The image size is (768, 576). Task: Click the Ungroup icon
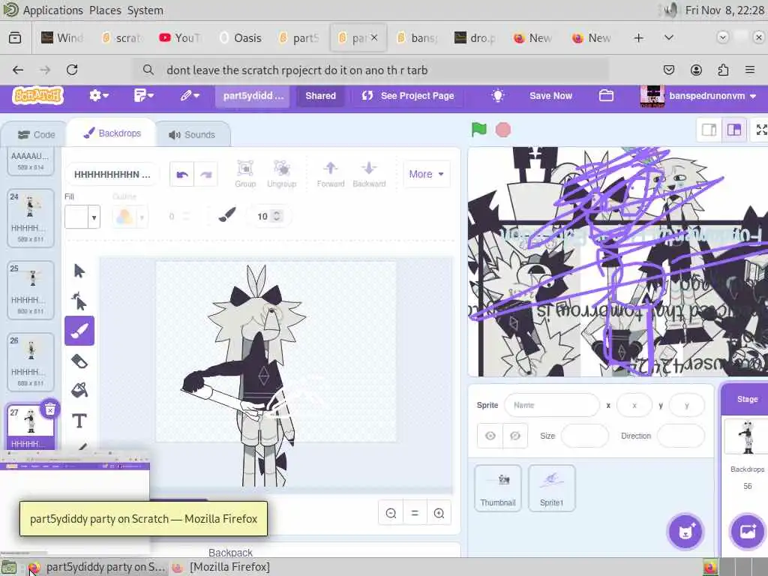(x=282, y=174)
